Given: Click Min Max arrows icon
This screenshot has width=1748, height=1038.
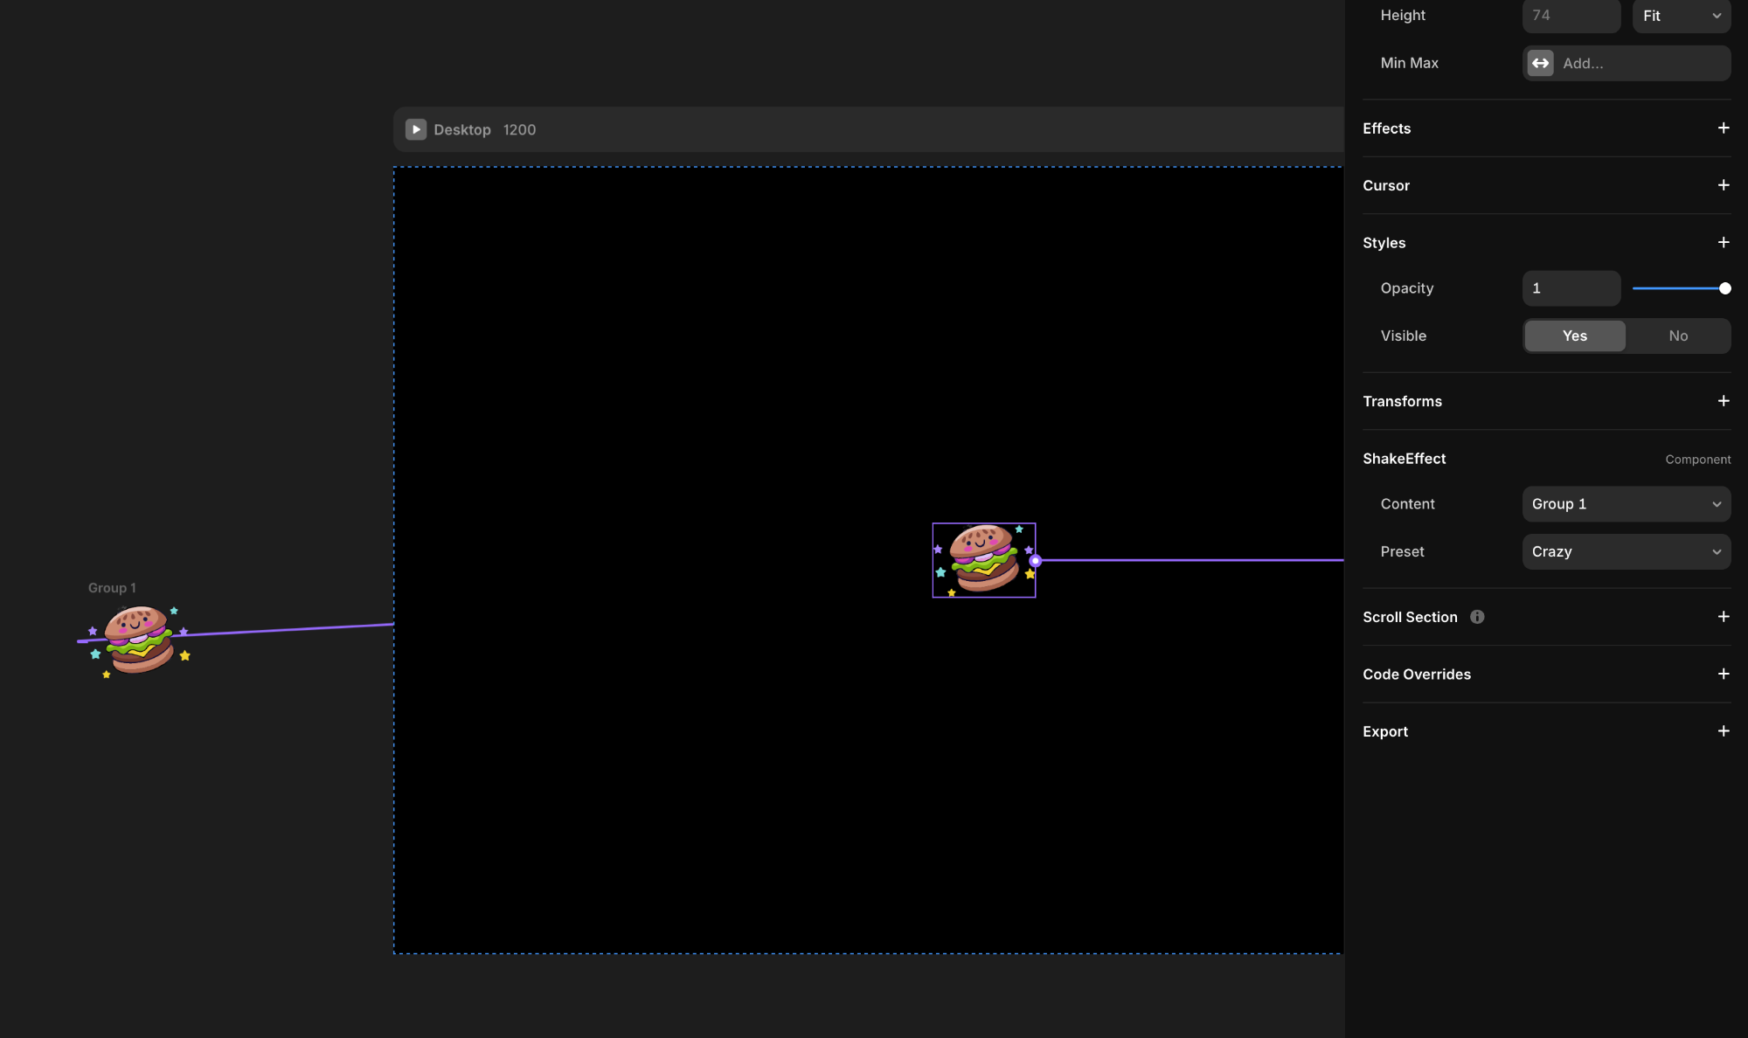Looking at the screenshot, I should [x=1540, y=63].
